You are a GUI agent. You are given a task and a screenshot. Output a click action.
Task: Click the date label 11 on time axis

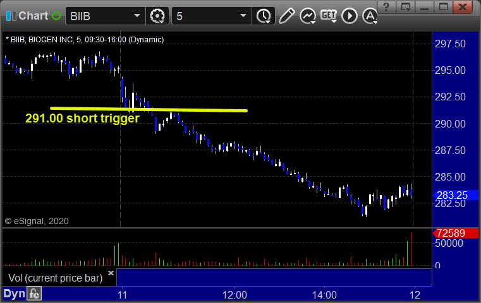(122, 295)
